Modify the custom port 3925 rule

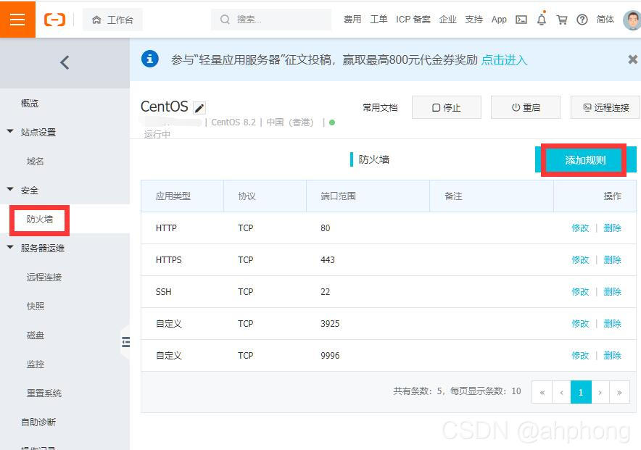pos(580,323)
